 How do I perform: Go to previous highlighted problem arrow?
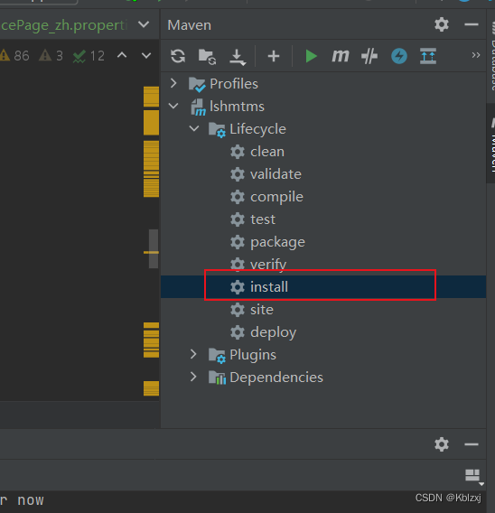(122, 55)
